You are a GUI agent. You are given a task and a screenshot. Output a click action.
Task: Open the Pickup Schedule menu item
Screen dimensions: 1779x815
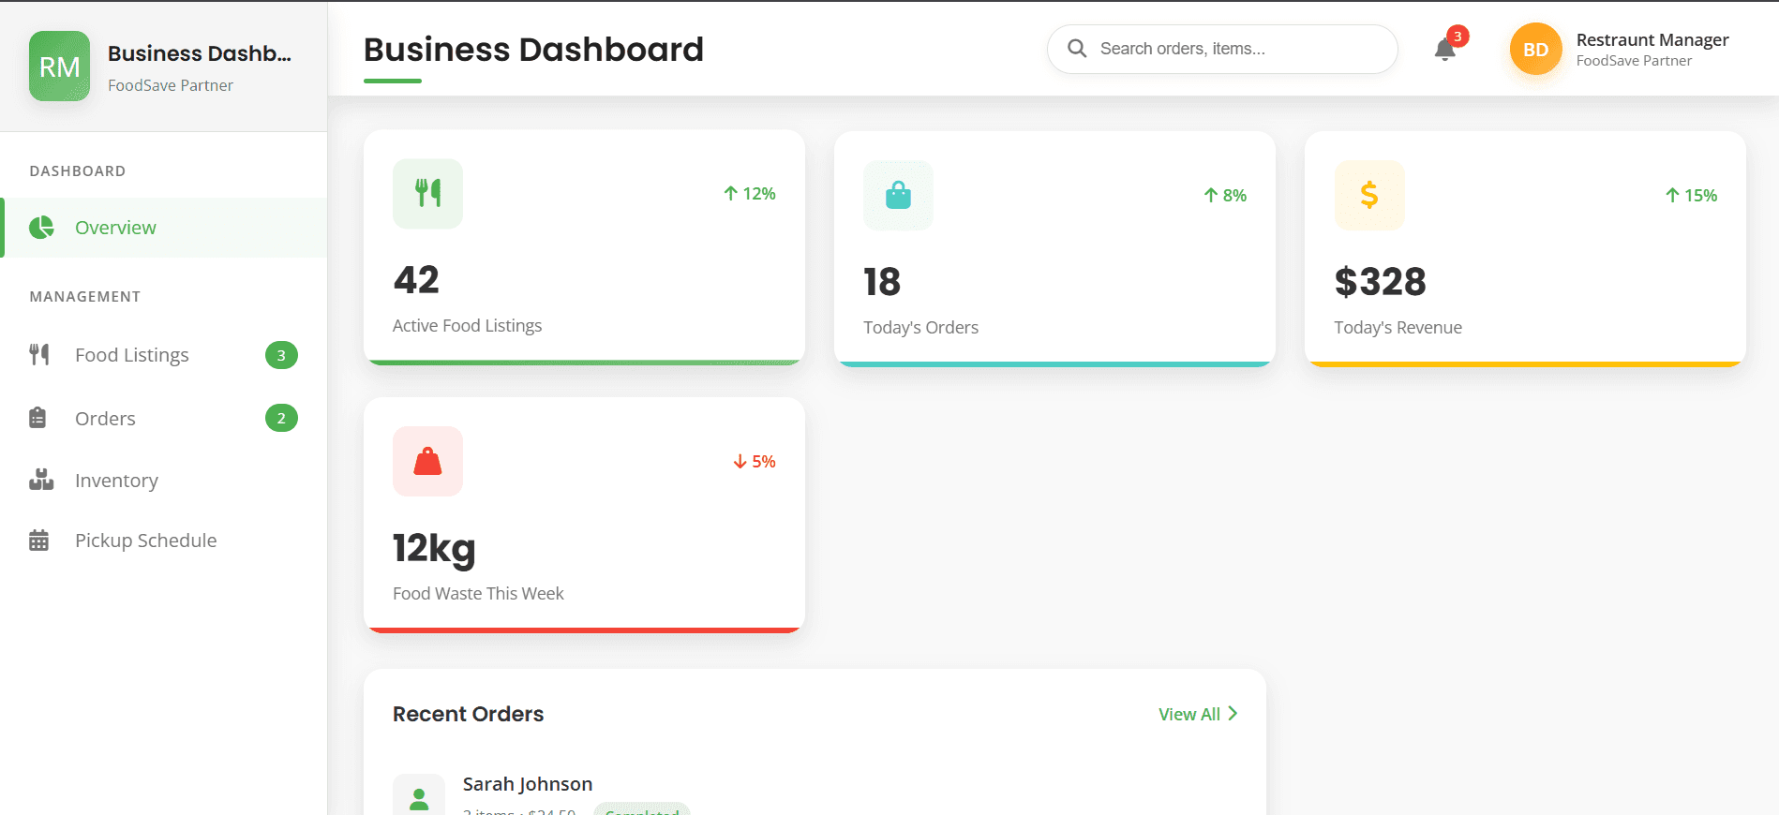164,541
